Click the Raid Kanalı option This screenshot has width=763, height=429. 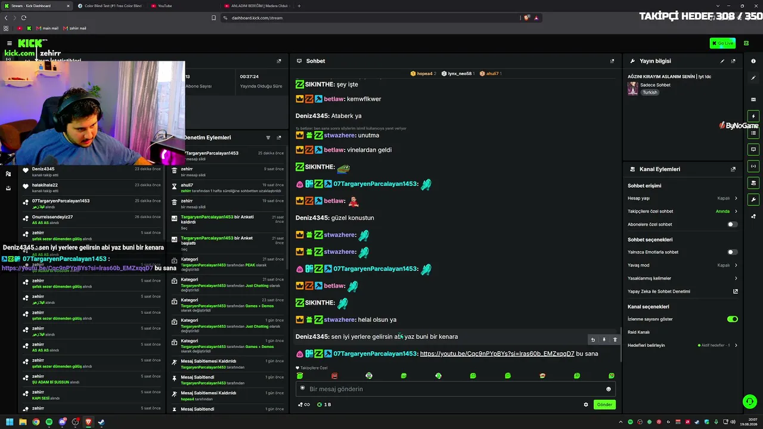click(638, 332)
